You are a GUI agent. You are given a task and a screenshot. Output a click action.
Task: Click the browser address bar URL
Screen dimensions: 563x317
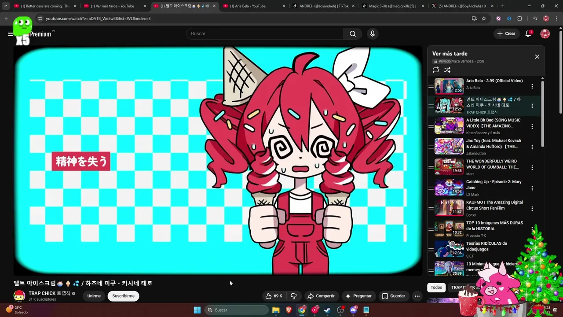pyautogui.click(x=98, y=18)
